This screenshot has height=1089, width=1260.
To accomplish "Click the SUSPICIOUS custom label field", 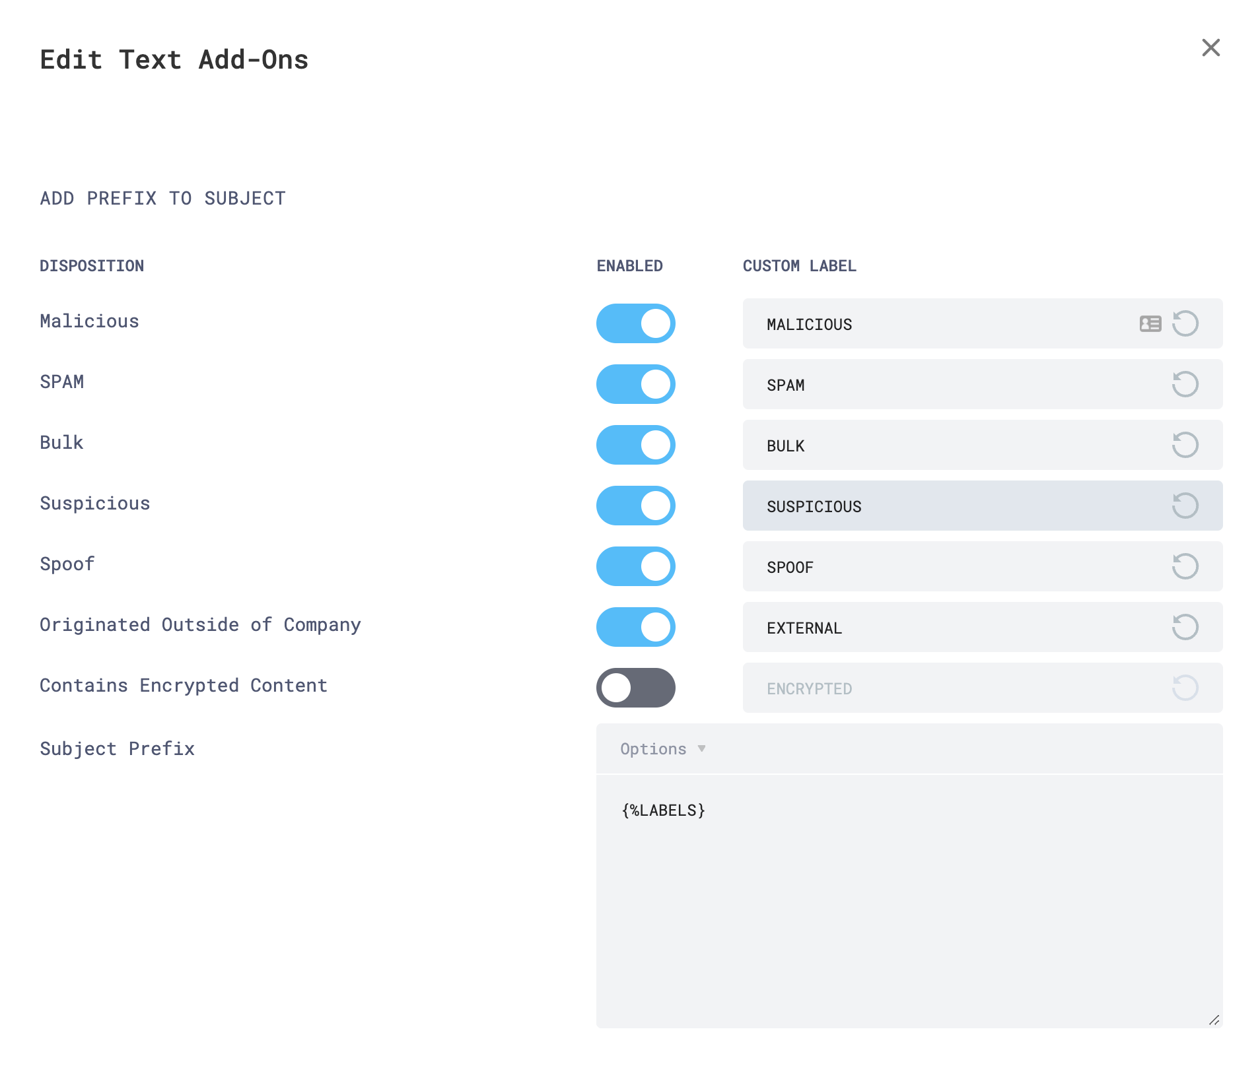I will pyautogui.click(x=925, y=506).
